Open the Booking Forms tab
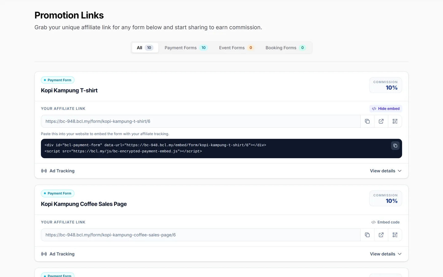 pyautogui.click(x=285, y=48)
